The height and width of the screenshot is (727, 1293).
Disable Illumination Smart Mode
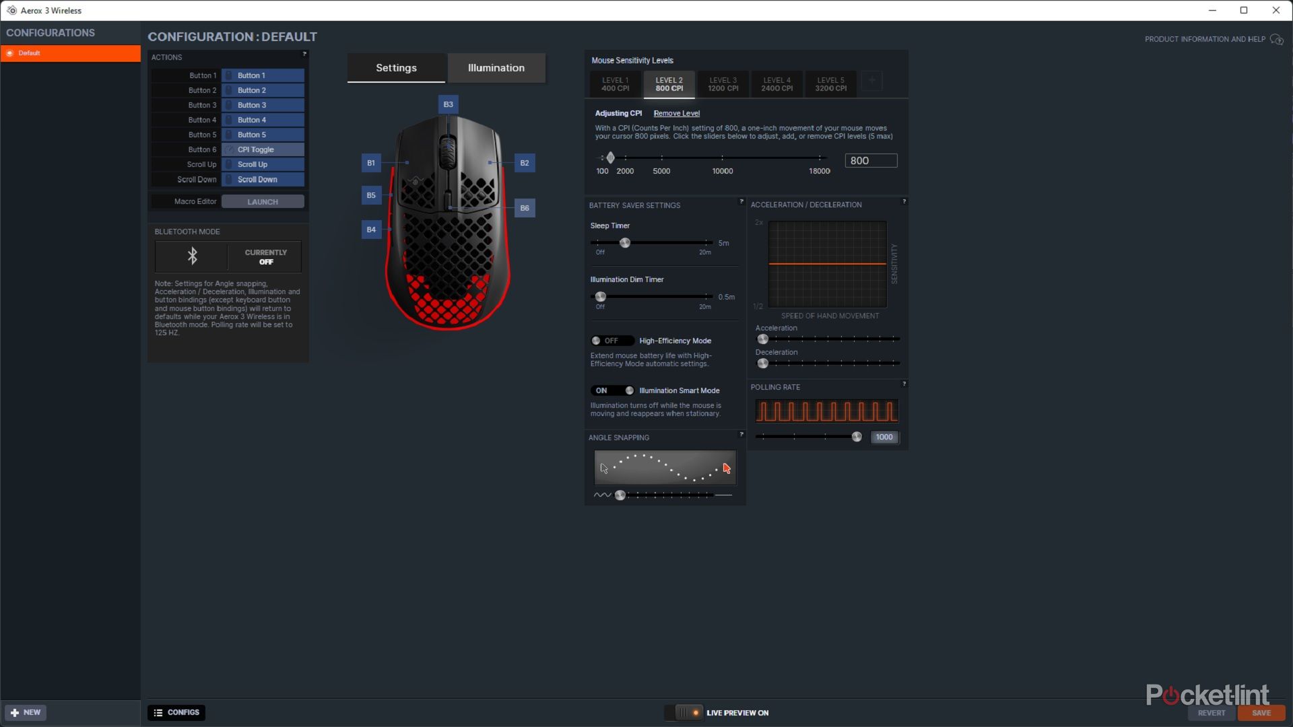click(611, 390)
